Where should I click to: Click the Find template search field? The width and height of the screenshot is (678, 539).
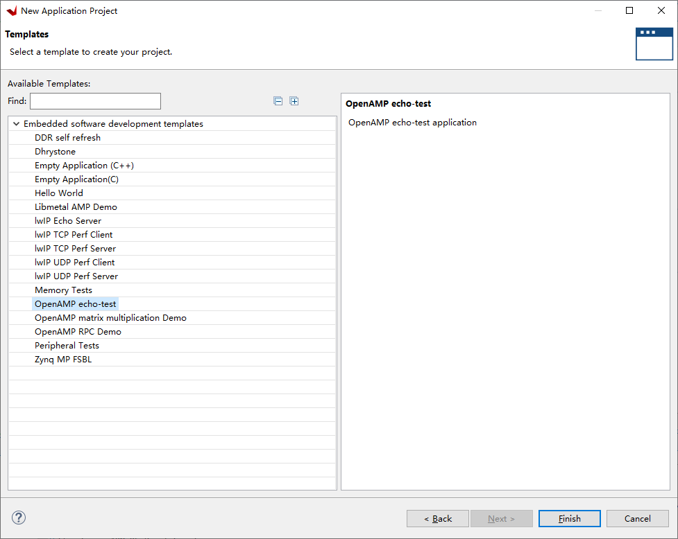click(x=95, y=101)
